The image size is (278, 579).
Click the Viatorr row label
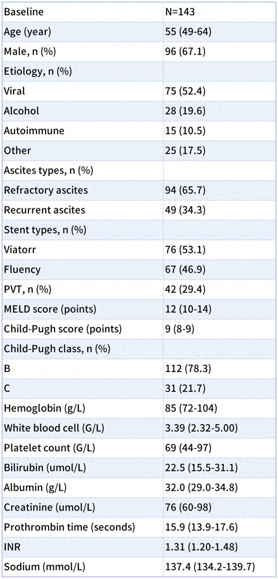coord(20,250)
